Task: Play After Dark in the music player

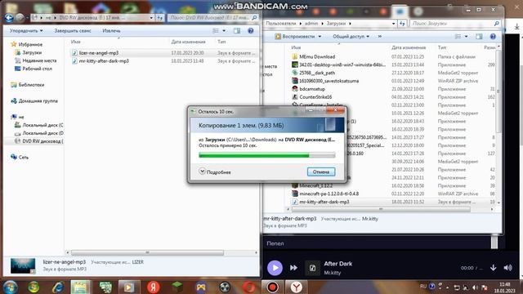Action: (x=275, y=268)
